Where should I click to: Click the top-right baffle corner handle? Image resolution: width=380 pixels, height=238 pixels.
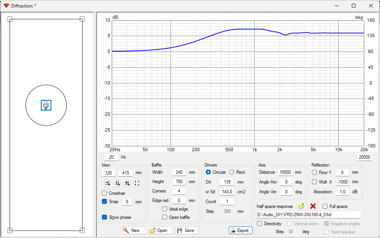(82, 19)
